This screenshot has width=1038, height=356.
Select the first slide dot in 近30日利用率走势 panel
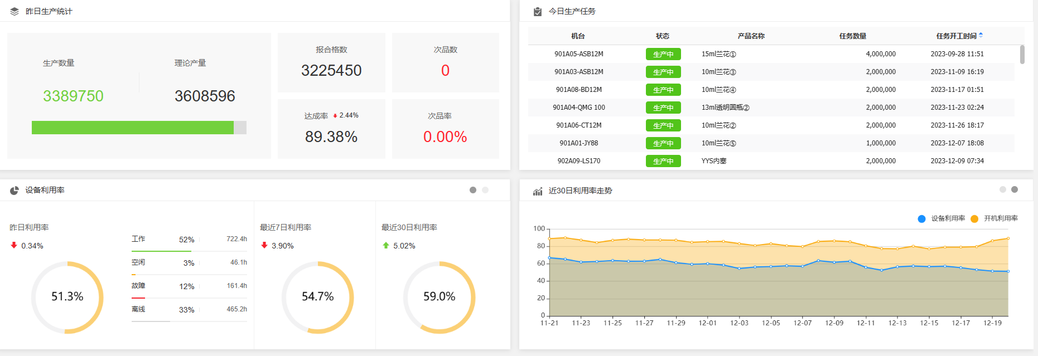pos(1003,189)
